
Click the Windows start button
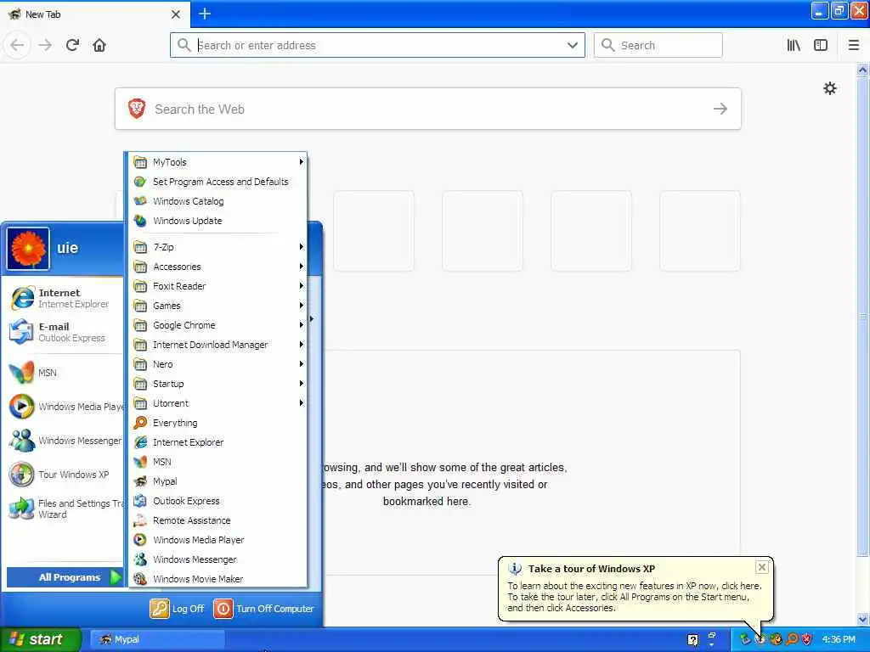pos(40,640)
